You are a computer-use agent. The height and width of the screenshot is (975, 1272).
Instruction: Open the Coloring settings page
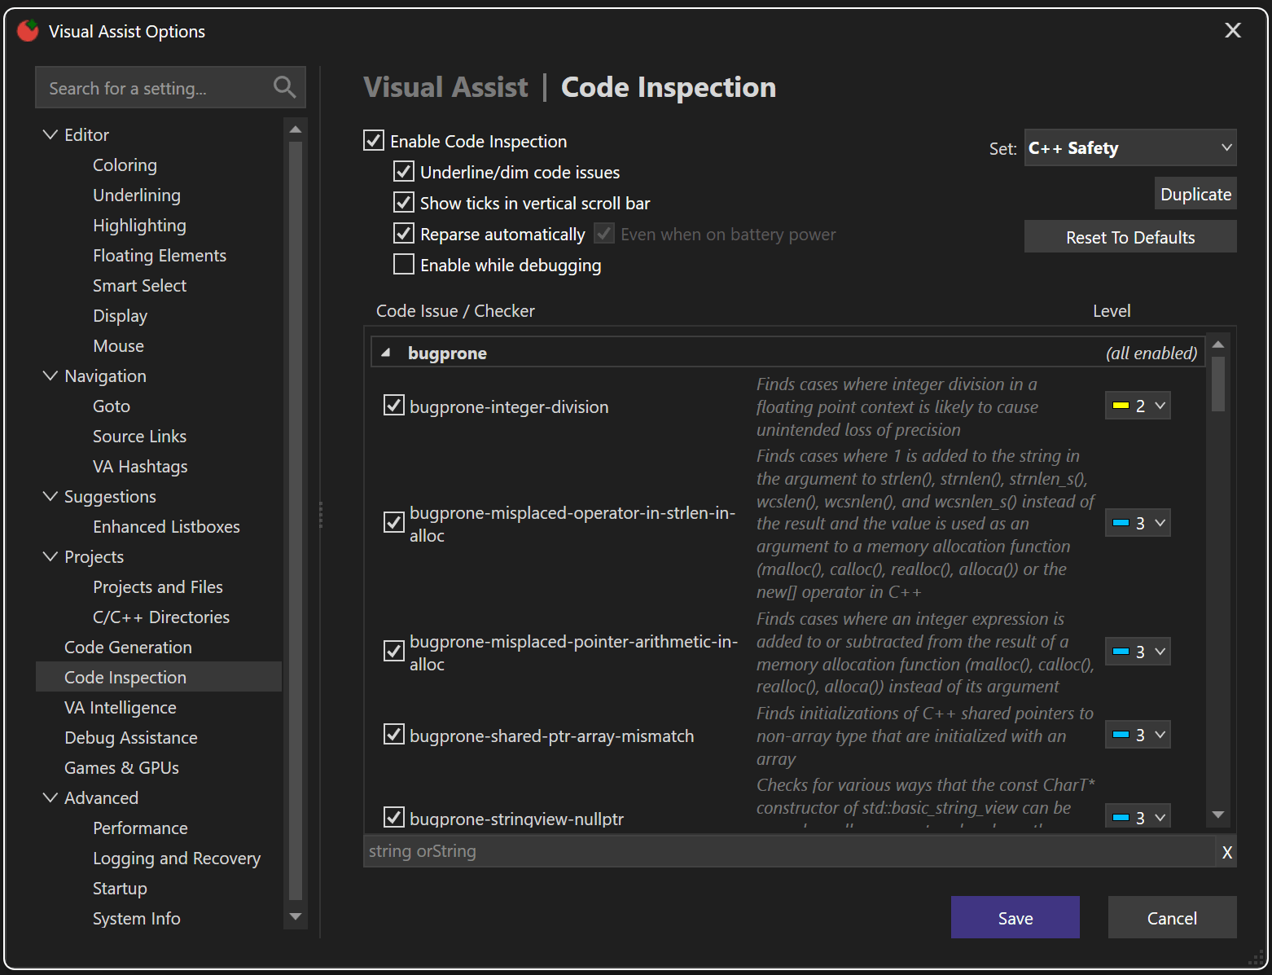(x=125, y=165)
